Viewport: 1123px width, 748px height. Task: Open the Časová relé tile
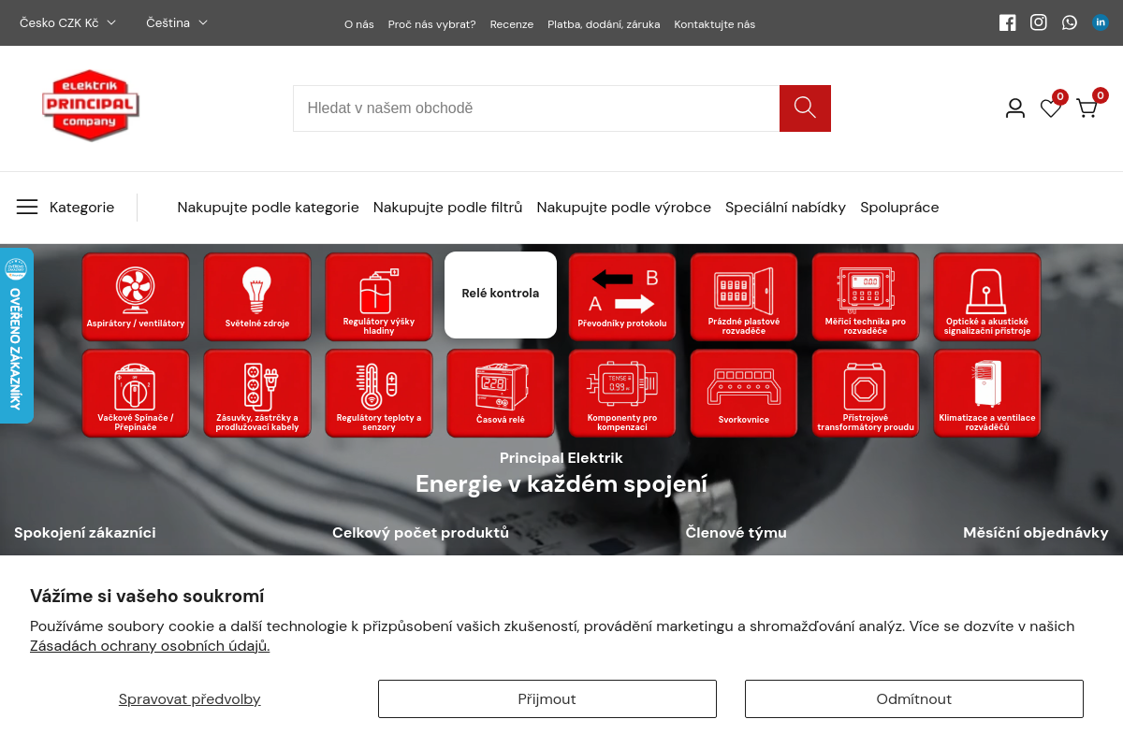tap(501, 393)
